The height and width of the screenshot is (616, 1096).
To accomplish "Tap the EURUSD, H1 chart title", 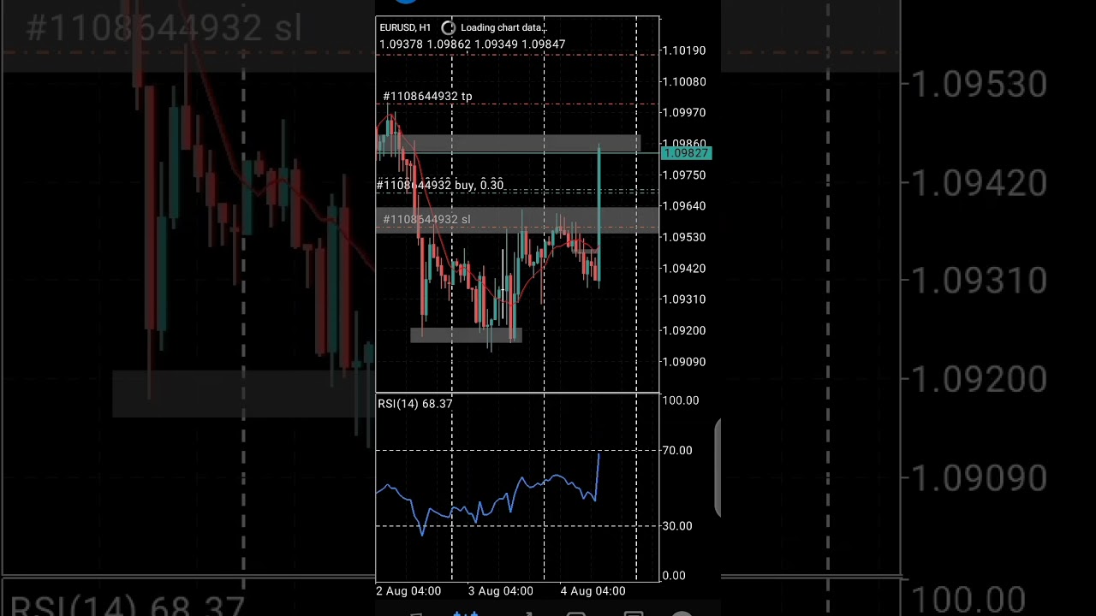I will pyautogui.click(x=405, y=27).
